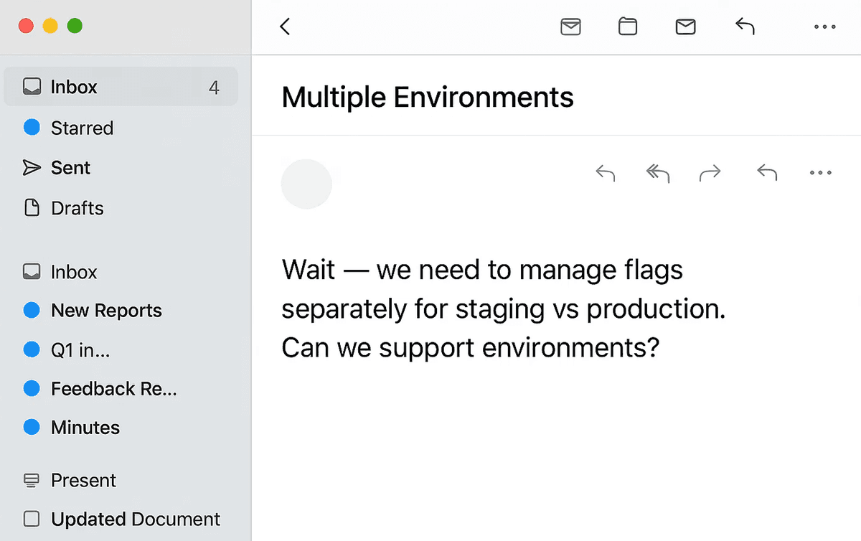Click the text 'Wait — we need to manage flags'
This screenshot has width=861, height=541.
tap(482, 270)
